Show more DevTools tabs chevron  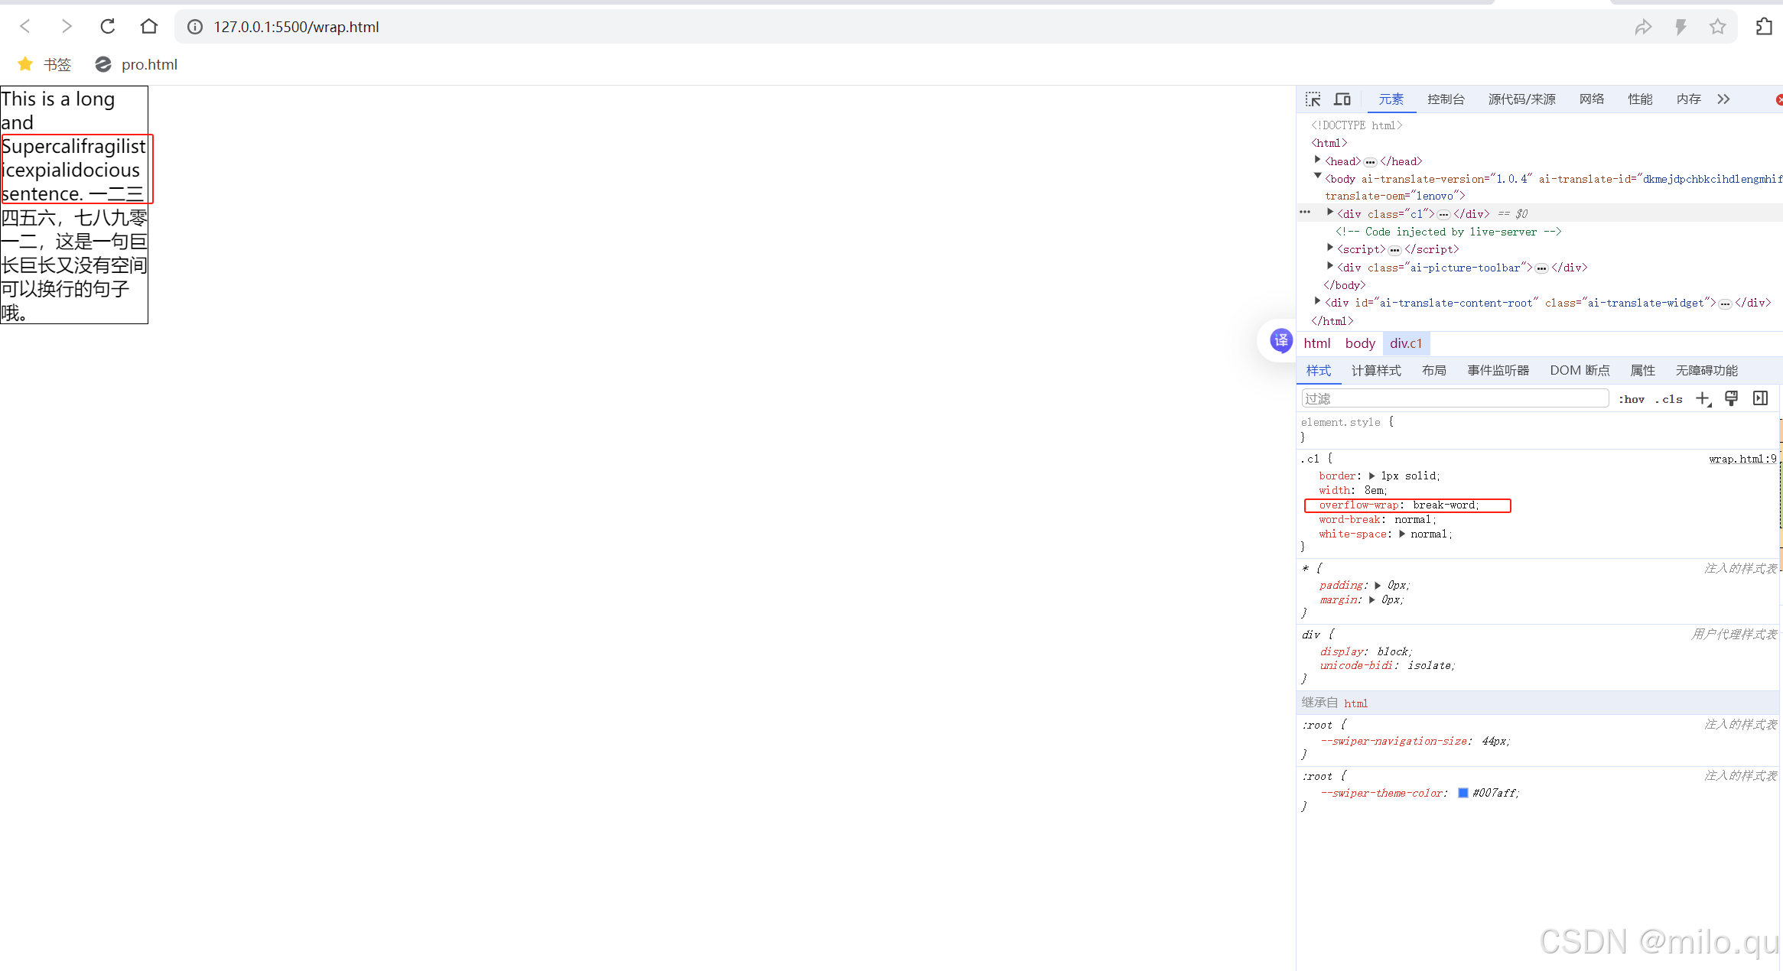[1723, 99]
